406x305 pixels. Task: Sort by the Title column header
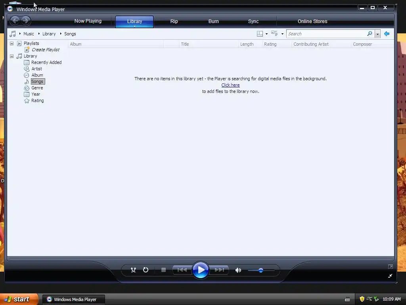(x=209, y=44)
